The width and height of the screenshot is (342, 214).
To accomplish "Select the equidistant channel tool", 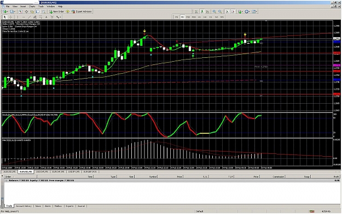I will (x=35, y=17).
